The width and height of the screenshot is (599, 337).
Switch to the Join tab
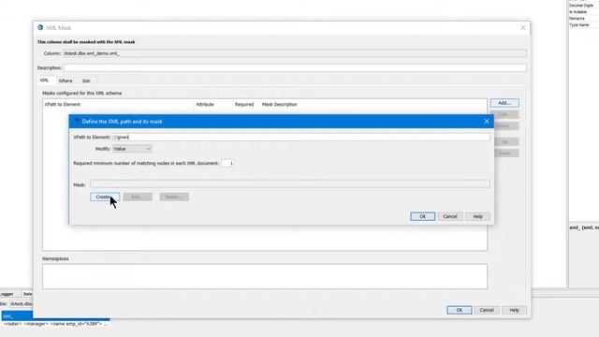(x=86, y=81)
